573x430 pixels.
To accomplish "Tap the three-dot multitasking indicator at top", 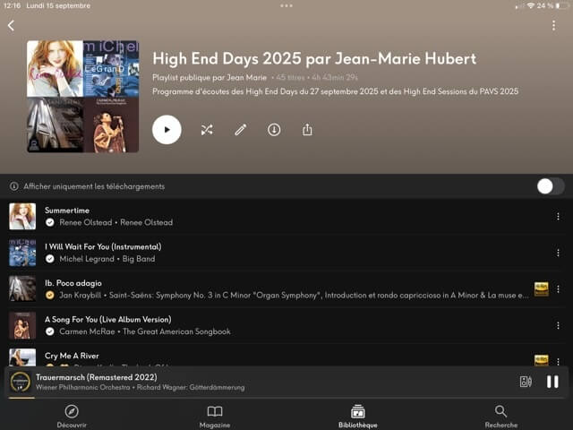I will coord(286,5).
